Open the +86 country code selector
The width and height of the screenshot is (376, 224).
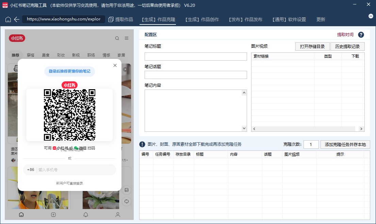point(31,170)
